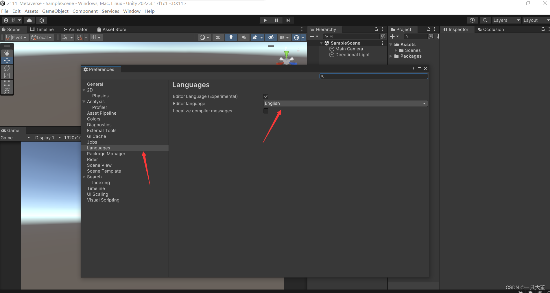550x293 pixels.
Task: Click the Hierarchy search field
Action: [351, 36]
